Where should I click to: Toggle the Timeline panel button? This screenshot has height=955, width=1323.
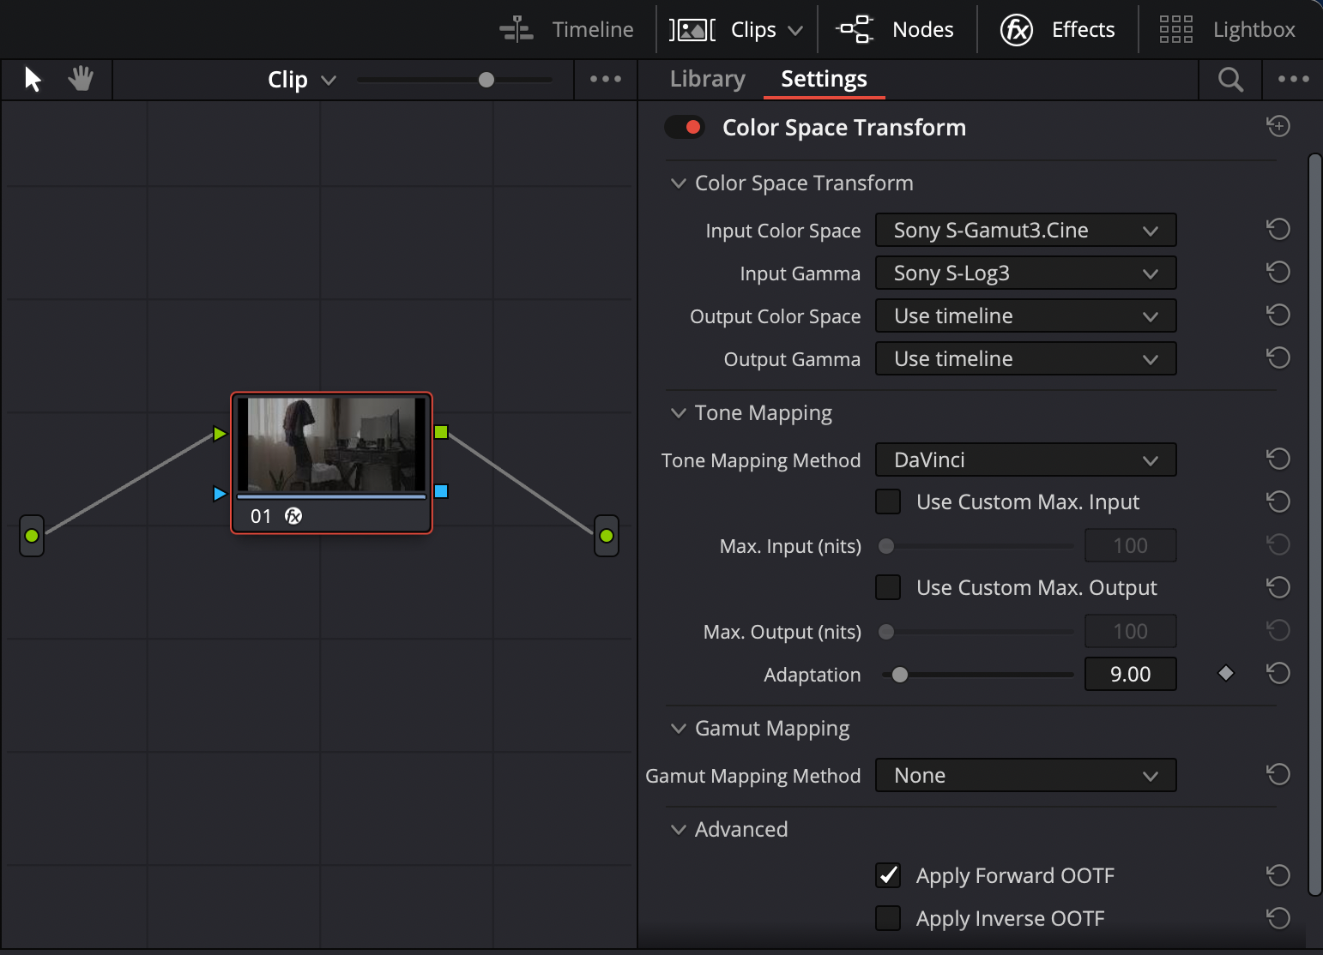(567, 29)
